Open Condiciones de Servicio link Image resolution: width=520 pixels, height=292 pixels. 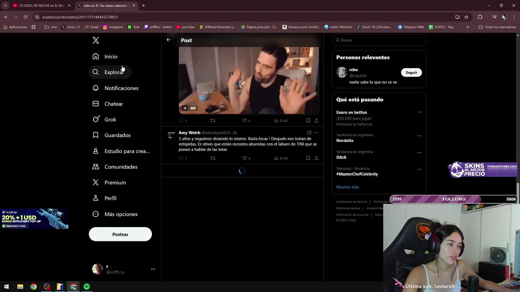coord(351,202)
